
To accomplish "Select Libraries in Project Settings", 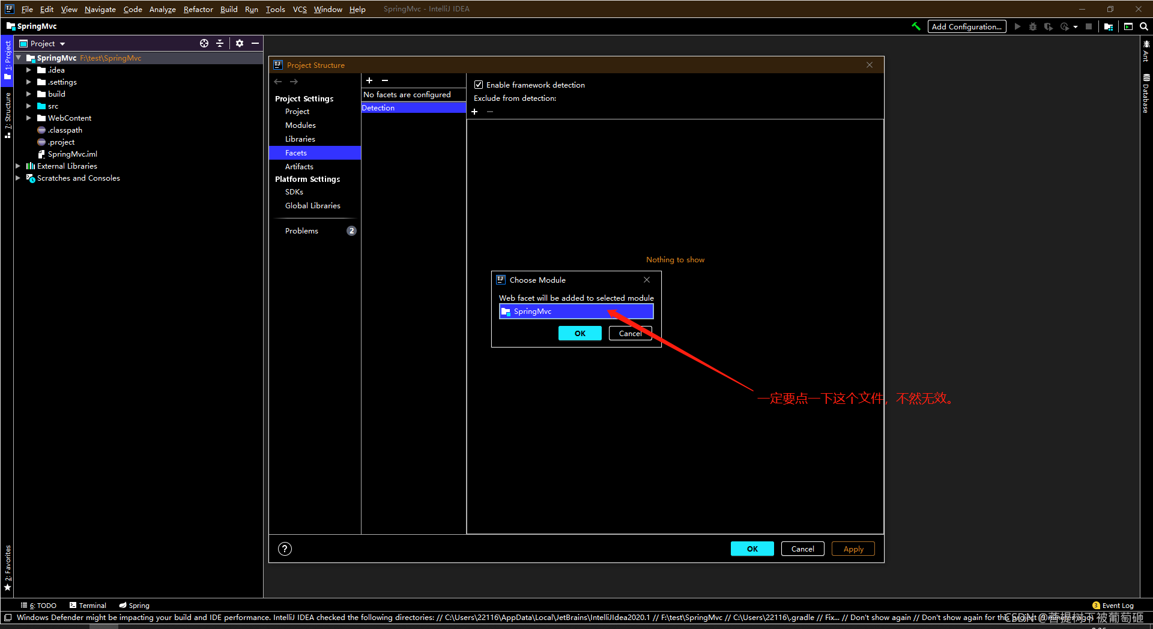I will [x=300, y=139].
